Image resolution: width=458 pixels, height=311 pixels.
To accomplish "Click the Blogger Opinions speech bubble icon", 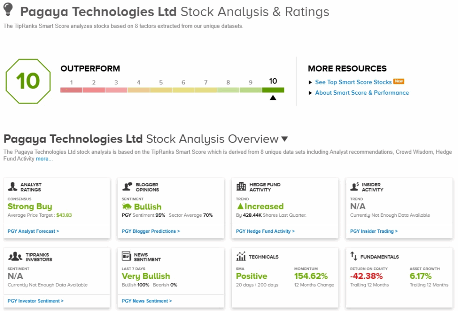I will 127,187.
